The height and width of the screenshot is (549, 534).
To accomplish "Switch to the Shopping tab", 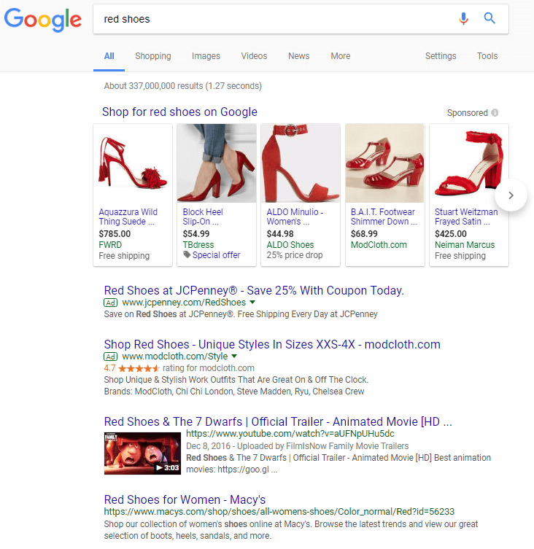I will click(152, 56).
